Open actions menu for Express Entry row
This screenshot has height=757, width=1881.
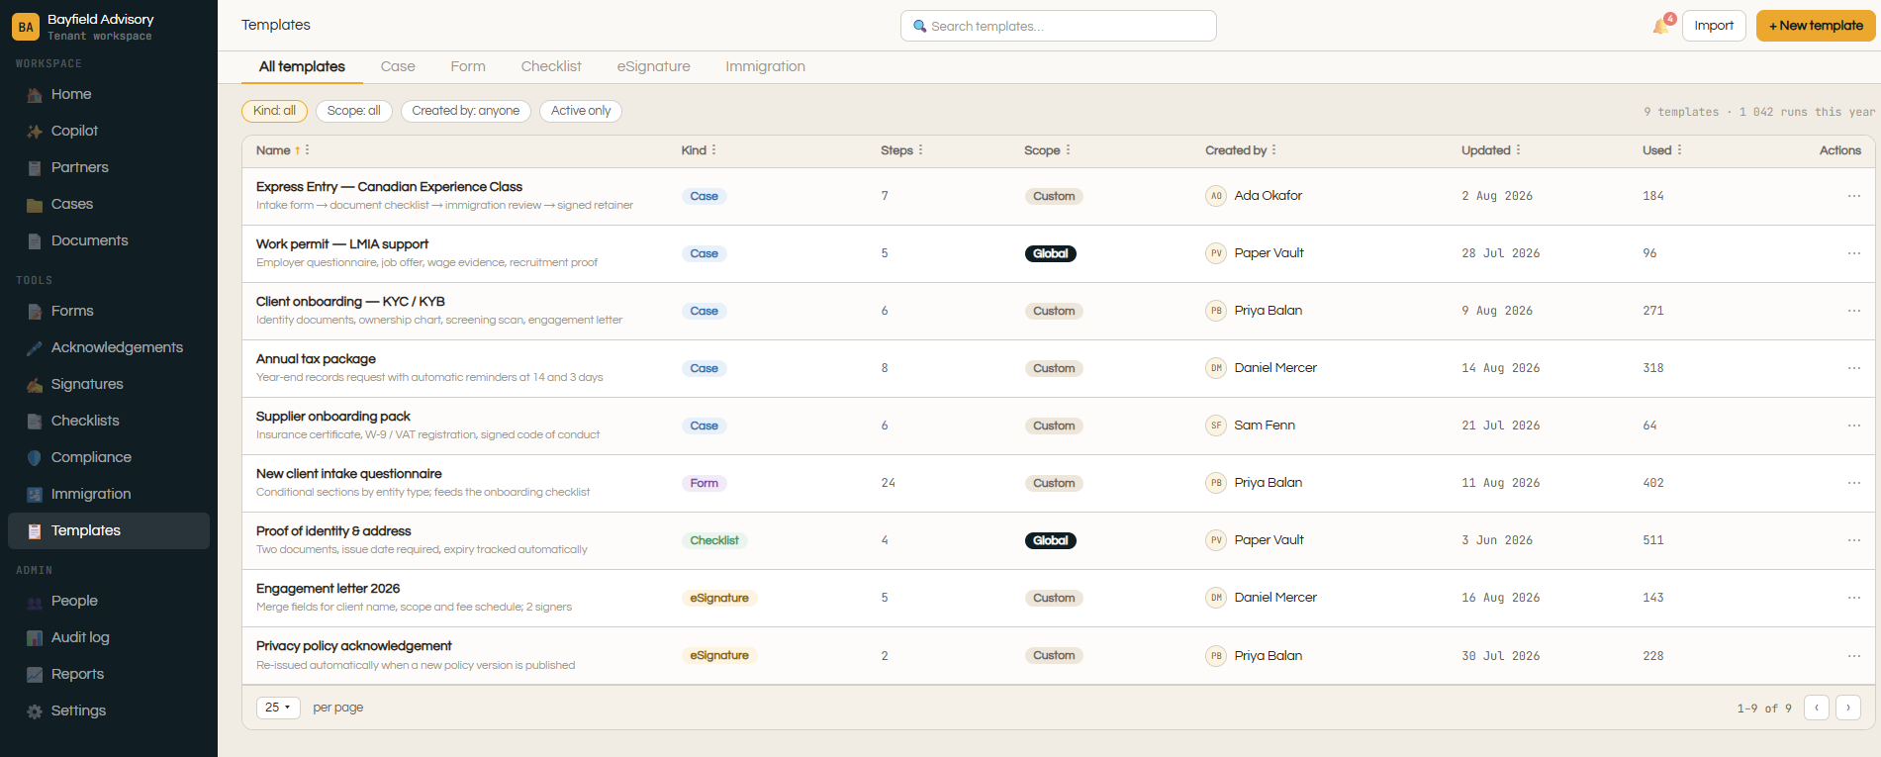pyautogui.click(x=1853, y=196)
